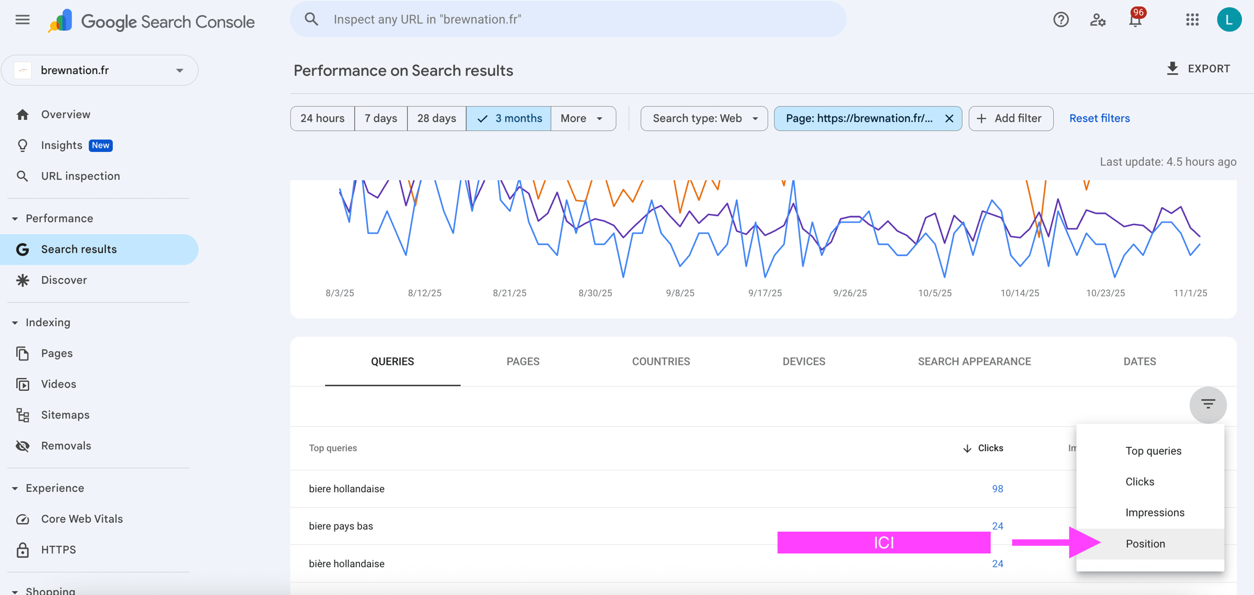Open the Search type: Web dropdown

pos(704,118)
